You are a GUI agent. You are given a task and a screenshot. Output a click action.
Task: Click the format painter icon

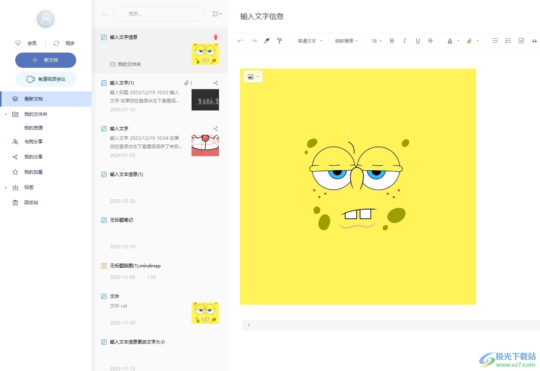pos(280,41)
